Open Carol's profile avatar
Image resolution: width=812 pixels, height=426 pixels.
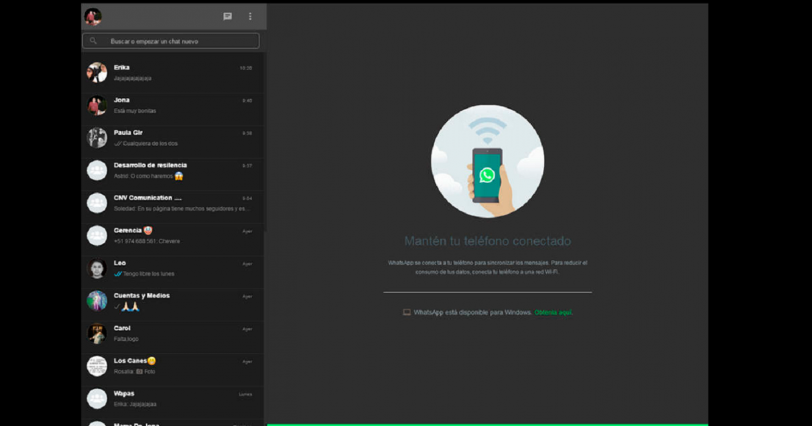pyautogui.click(x=97, y=333)
